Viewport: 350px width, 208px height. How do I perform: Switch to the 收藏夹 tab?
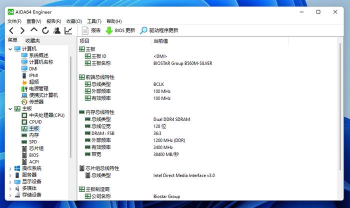point(32,40)
